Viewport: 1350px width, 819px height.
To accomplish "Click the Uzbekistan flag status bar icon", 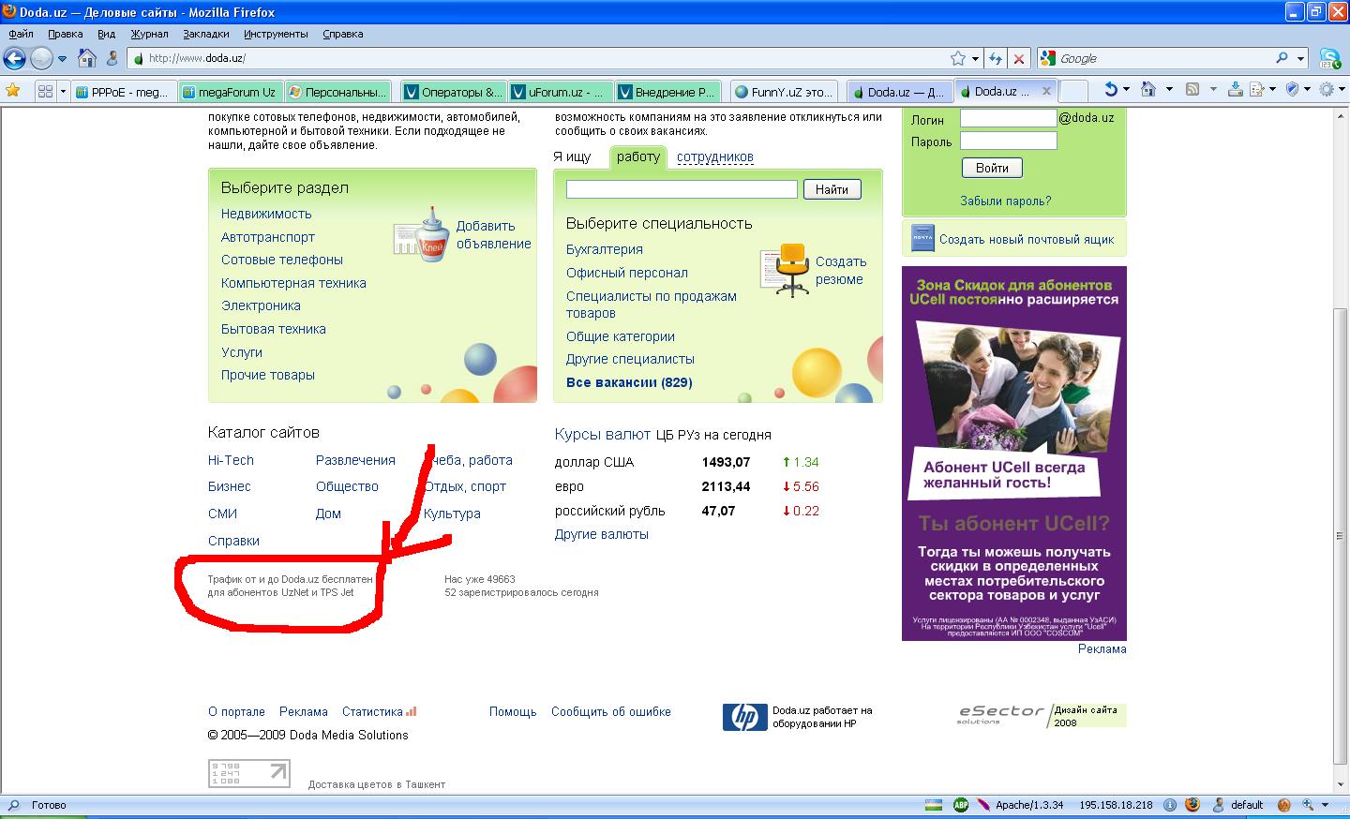I will [932, 805].
